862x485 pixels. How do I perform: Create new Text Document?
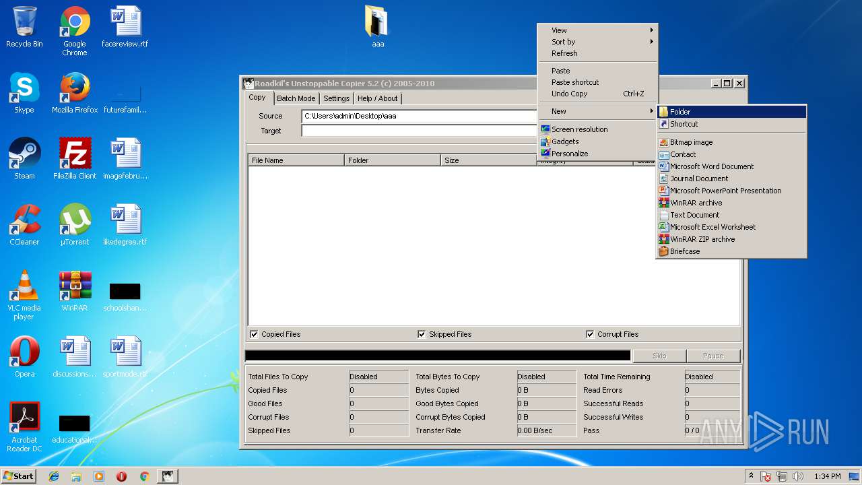[x=731, y=215]
